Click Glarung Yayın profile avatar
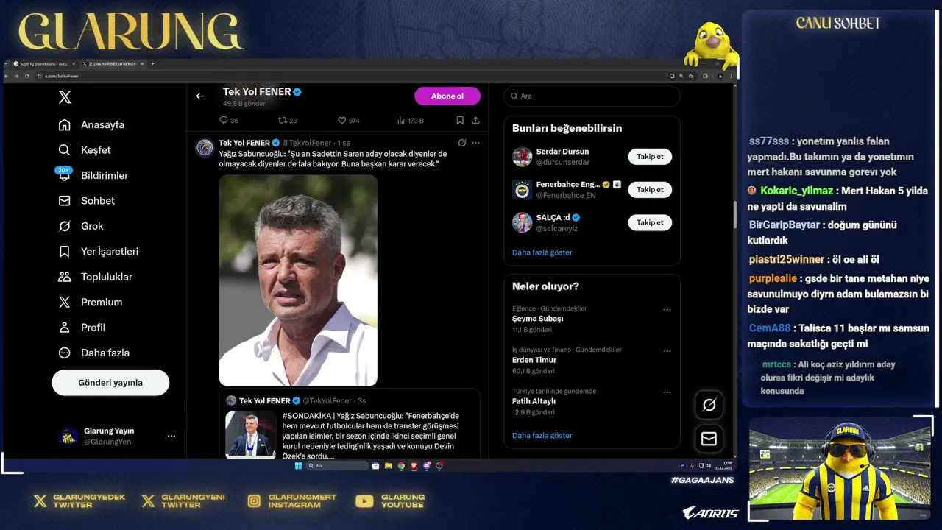Screen dimensions: 942x530 pyautogui.click(x=68, y=437)
